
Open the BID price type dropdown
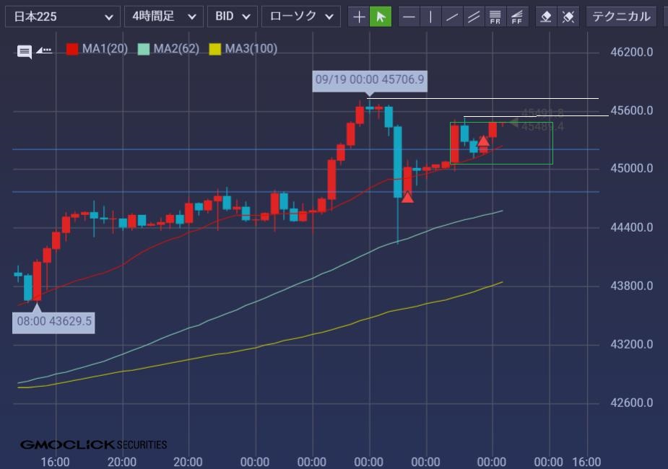(x=232, y=16)
